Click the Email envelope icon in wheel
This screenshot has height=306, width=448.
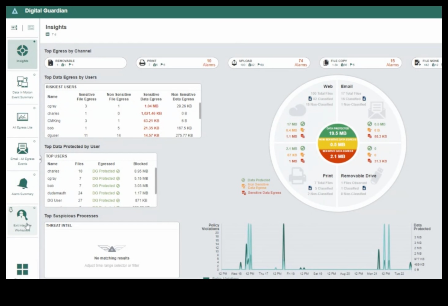click(377, 110)
